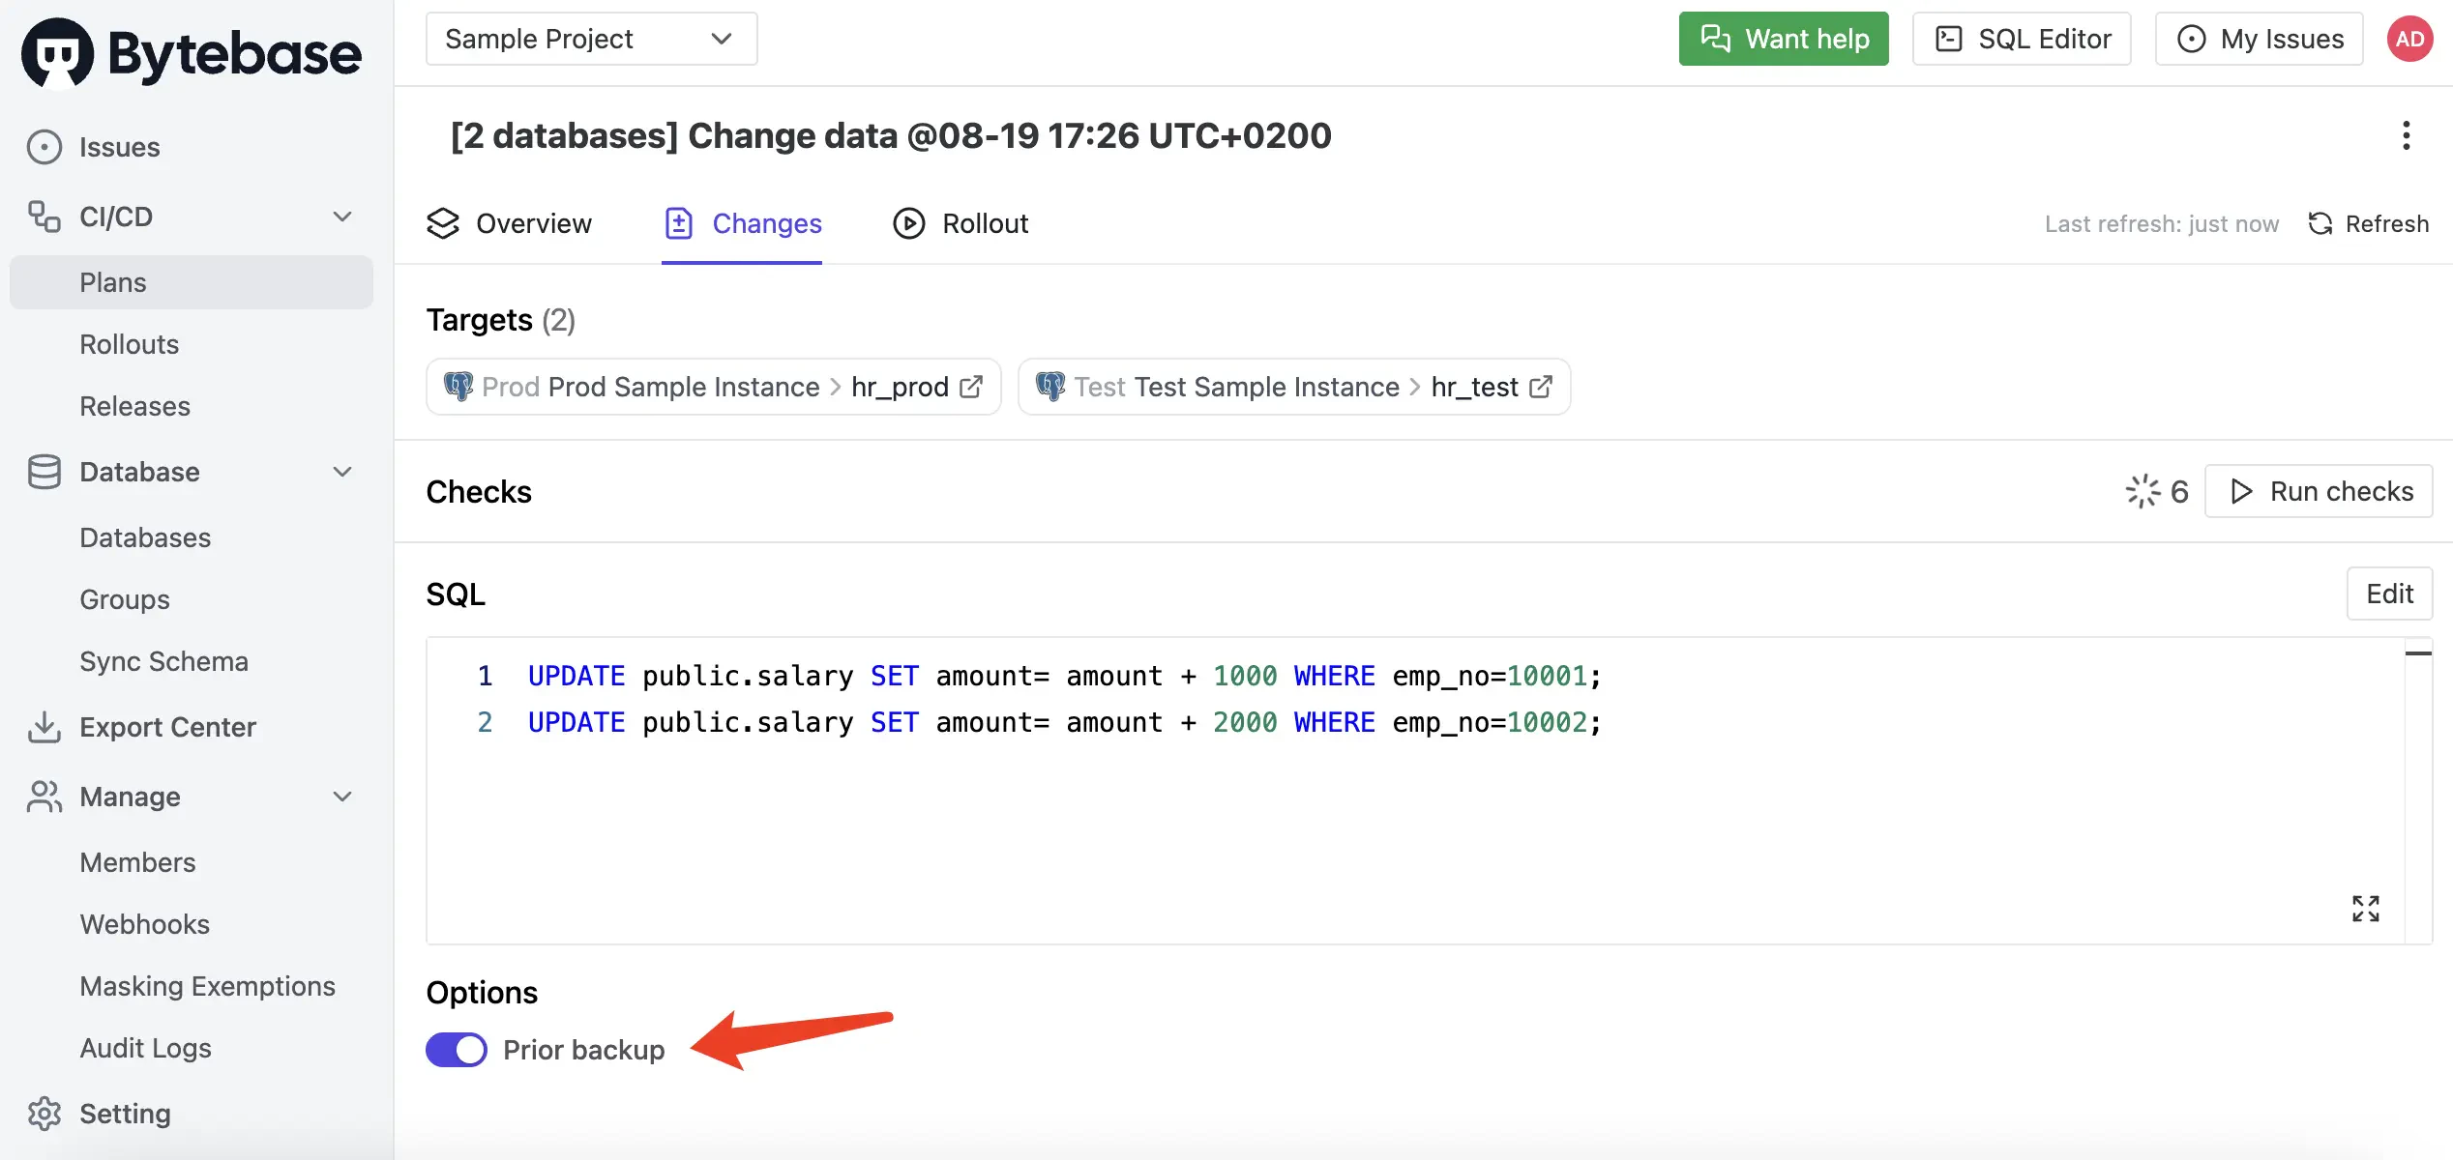Expand SQL editor to fullscreen
This screenshot has width=2453, height=1160.
point(2365,908)
